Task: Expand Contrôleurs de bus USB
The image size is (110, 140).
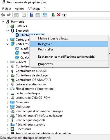Action: [x=8, y=71]
